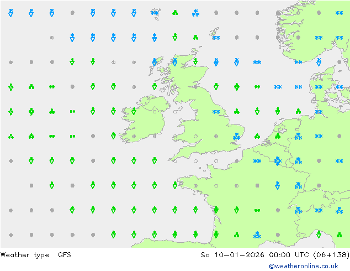Viewport: 350px width, 271px height.
Task: Click the green shower symbol on the Mediterranean coast
Action: pos(319,234)
